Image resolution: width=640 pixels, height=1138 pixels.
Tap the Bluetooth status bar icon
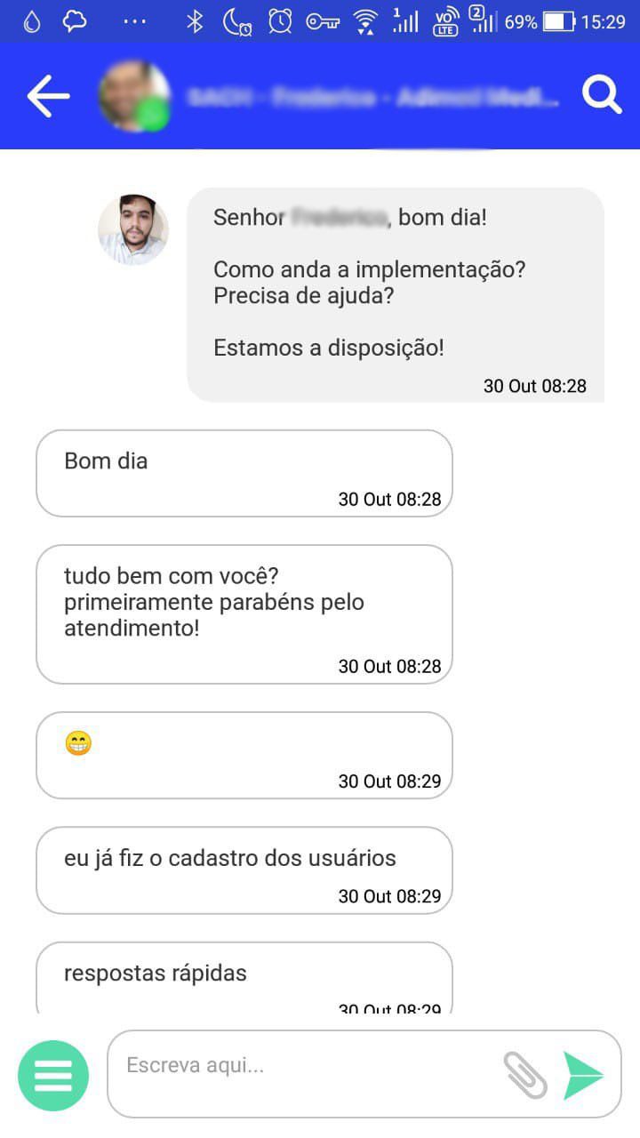195,22
